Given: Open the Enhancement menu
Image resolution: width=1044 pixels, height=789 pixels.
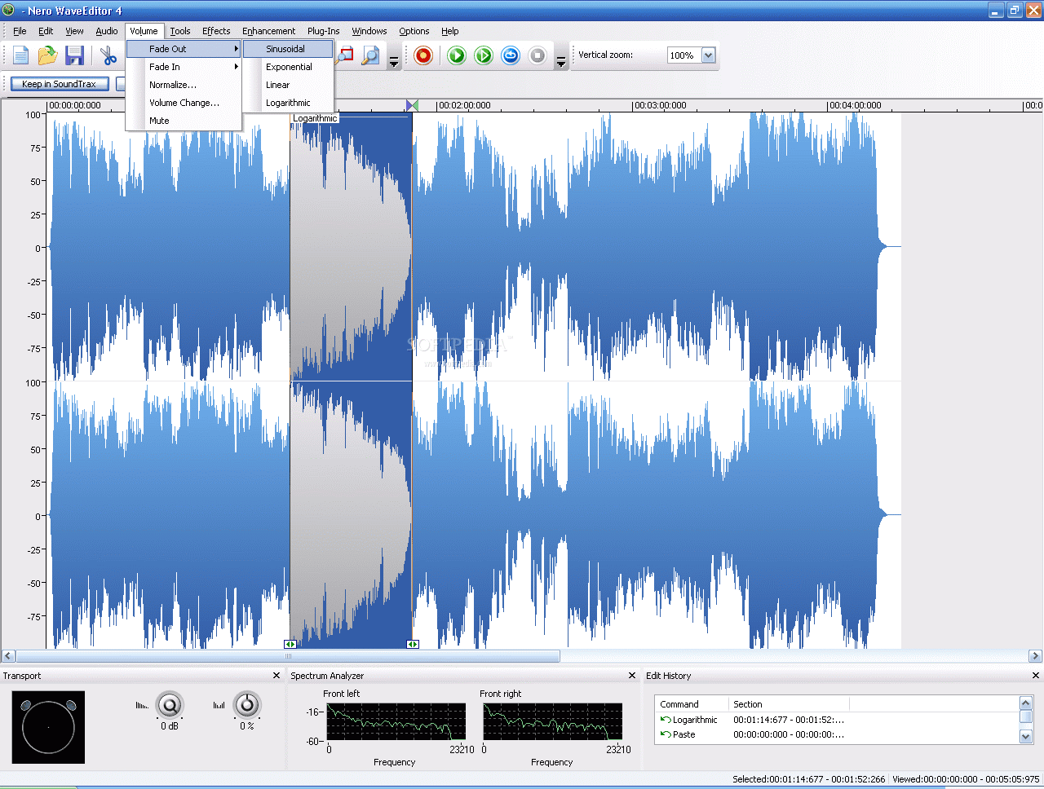Looking at the screenshot, I should 268,31.
